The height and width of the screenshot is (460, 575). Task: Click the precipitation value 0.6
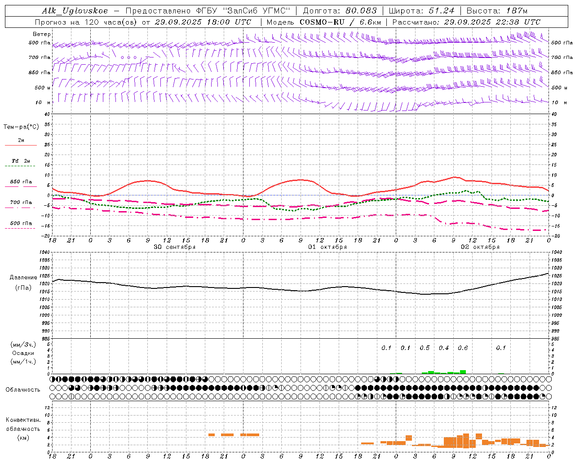click(463, 348)
